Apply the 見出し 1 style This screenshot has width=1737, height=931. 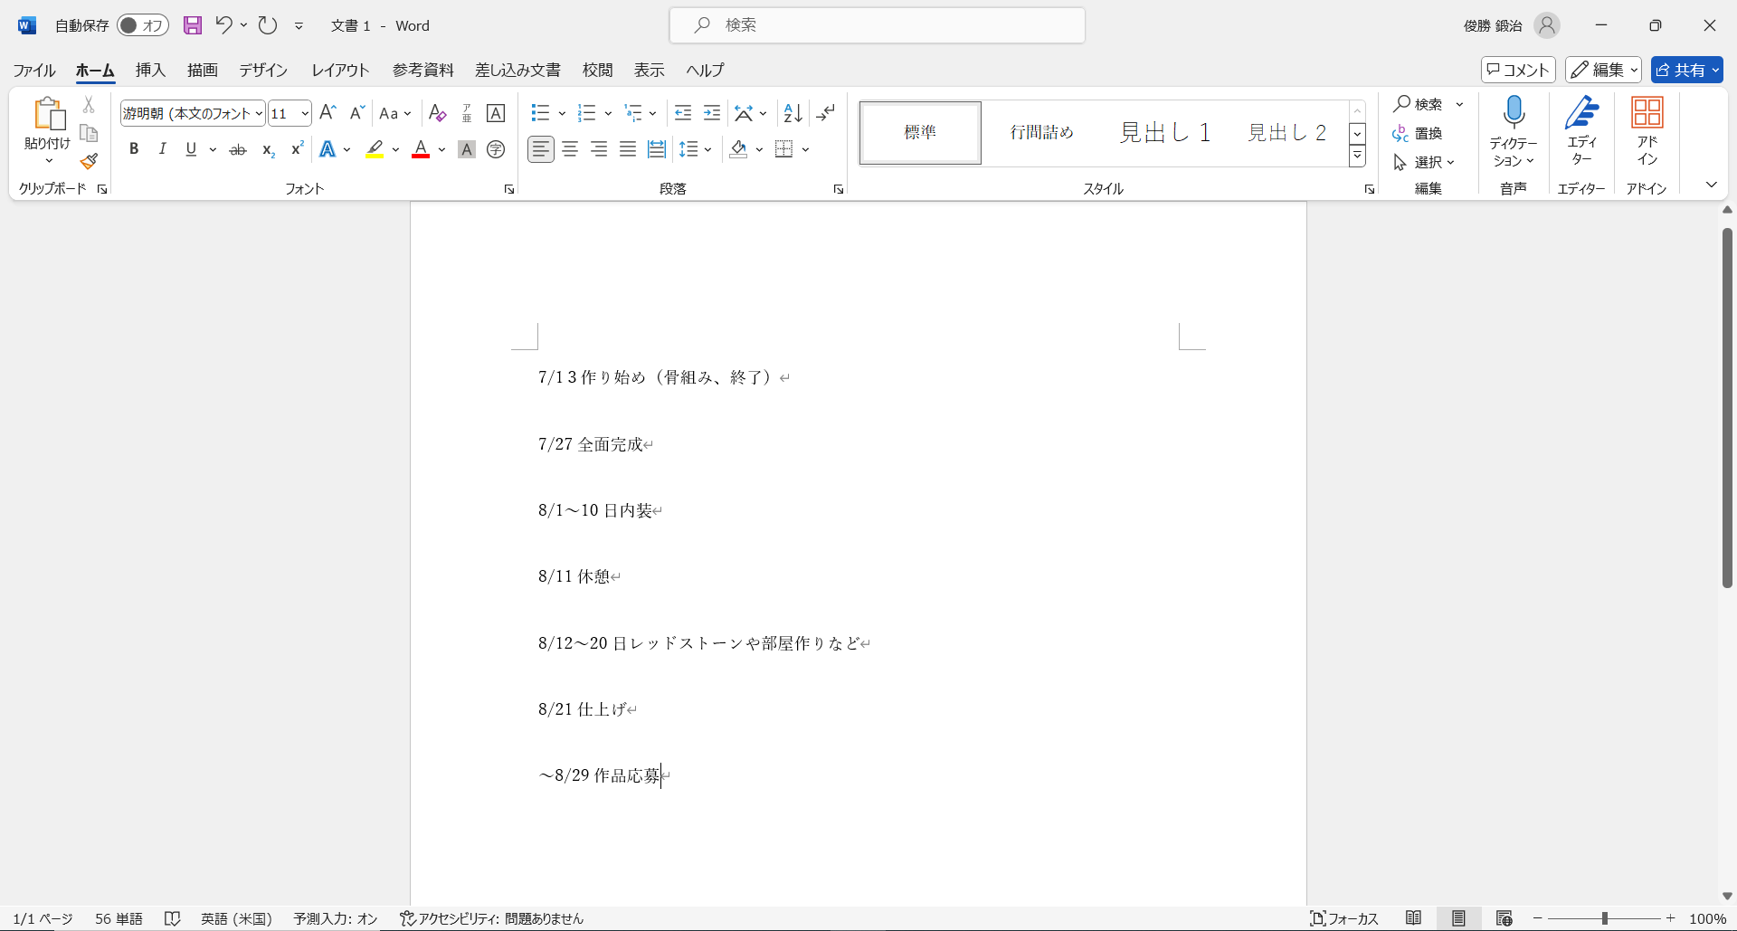point(1165,132)
